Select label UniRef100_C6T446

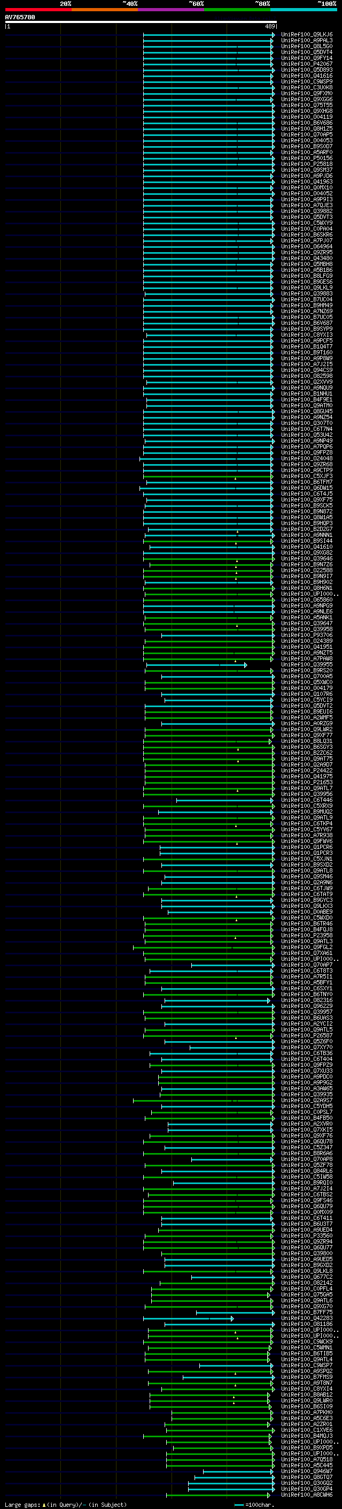pyautogui.click(x=307, y=800)
